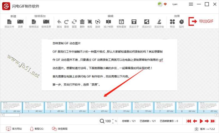Jump to the last frame
219x133 pixels.
point(213,121)
